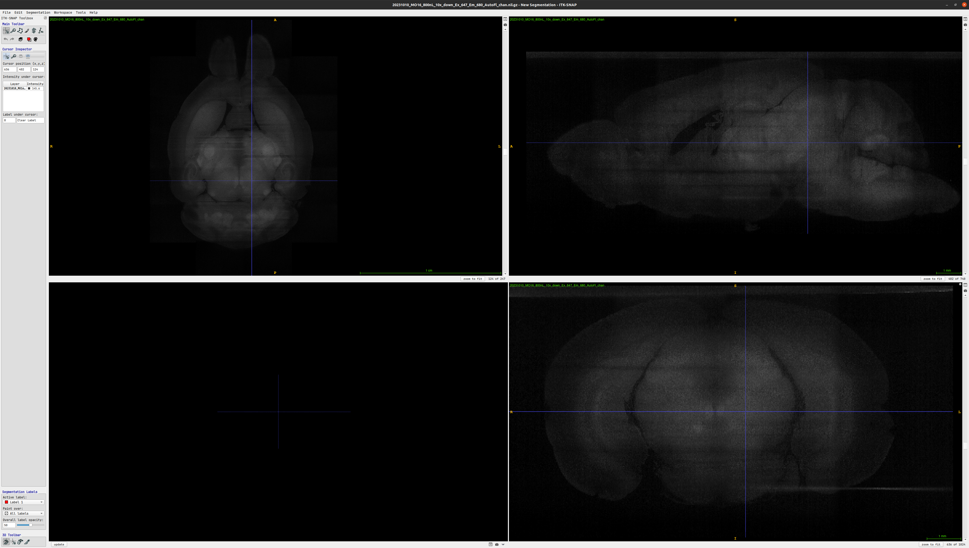Open the Tools menu
Viewport: 969px width, 548px height.
click(x=81, y=12)
